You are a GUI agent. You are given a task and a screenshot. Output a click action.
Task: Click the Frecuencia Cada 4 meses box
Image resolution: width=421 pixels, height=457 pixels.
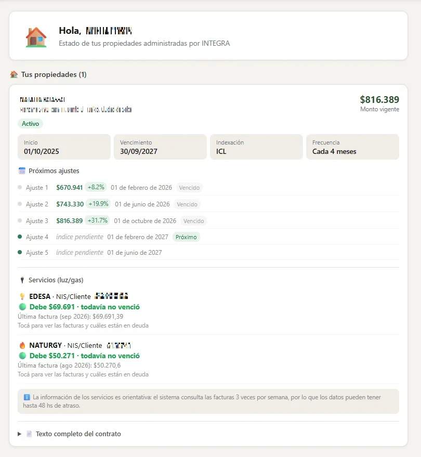point(352,147)
